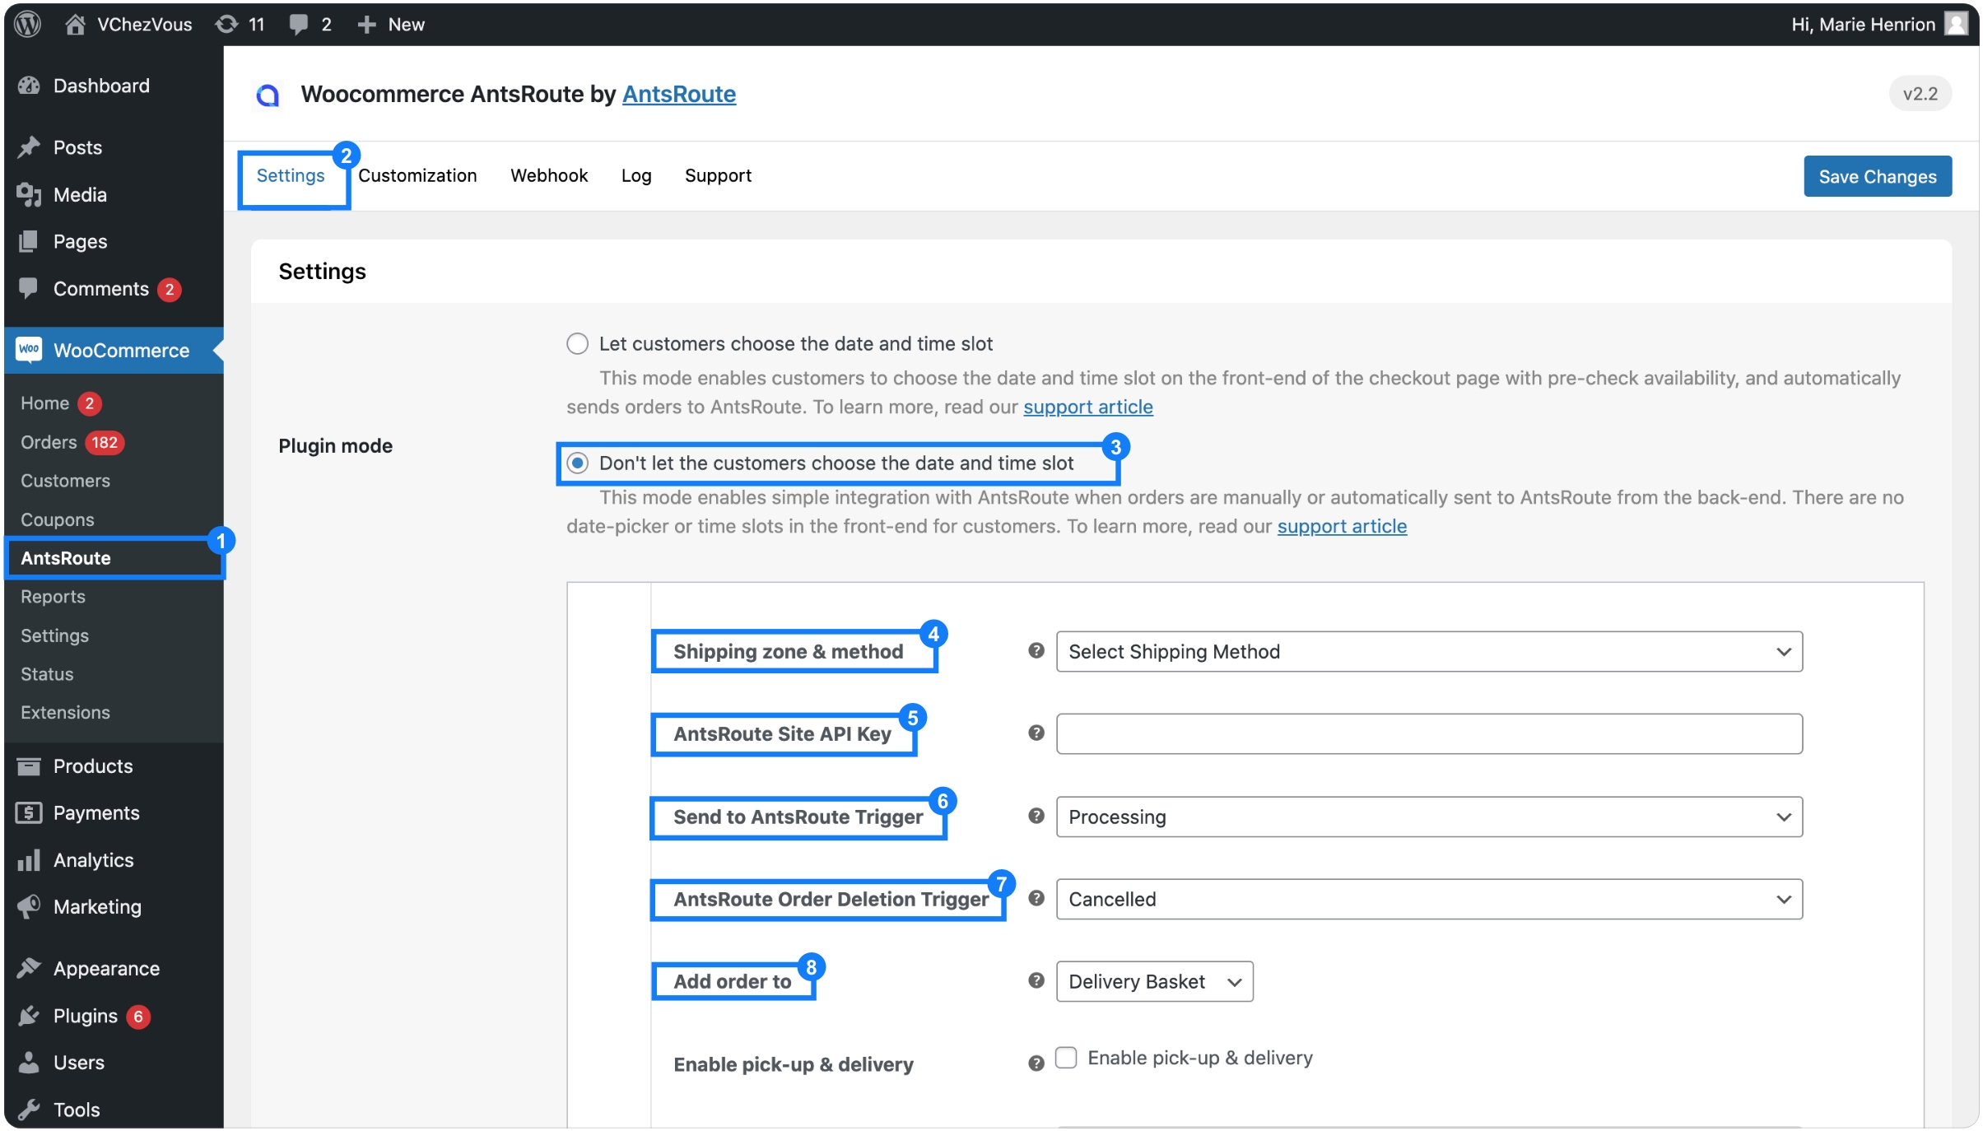Image resolution: width=1983 pixels, height=1131 pixels.
Task: Click the Dashboard gauge icon
Action: [x=29, y=86]
